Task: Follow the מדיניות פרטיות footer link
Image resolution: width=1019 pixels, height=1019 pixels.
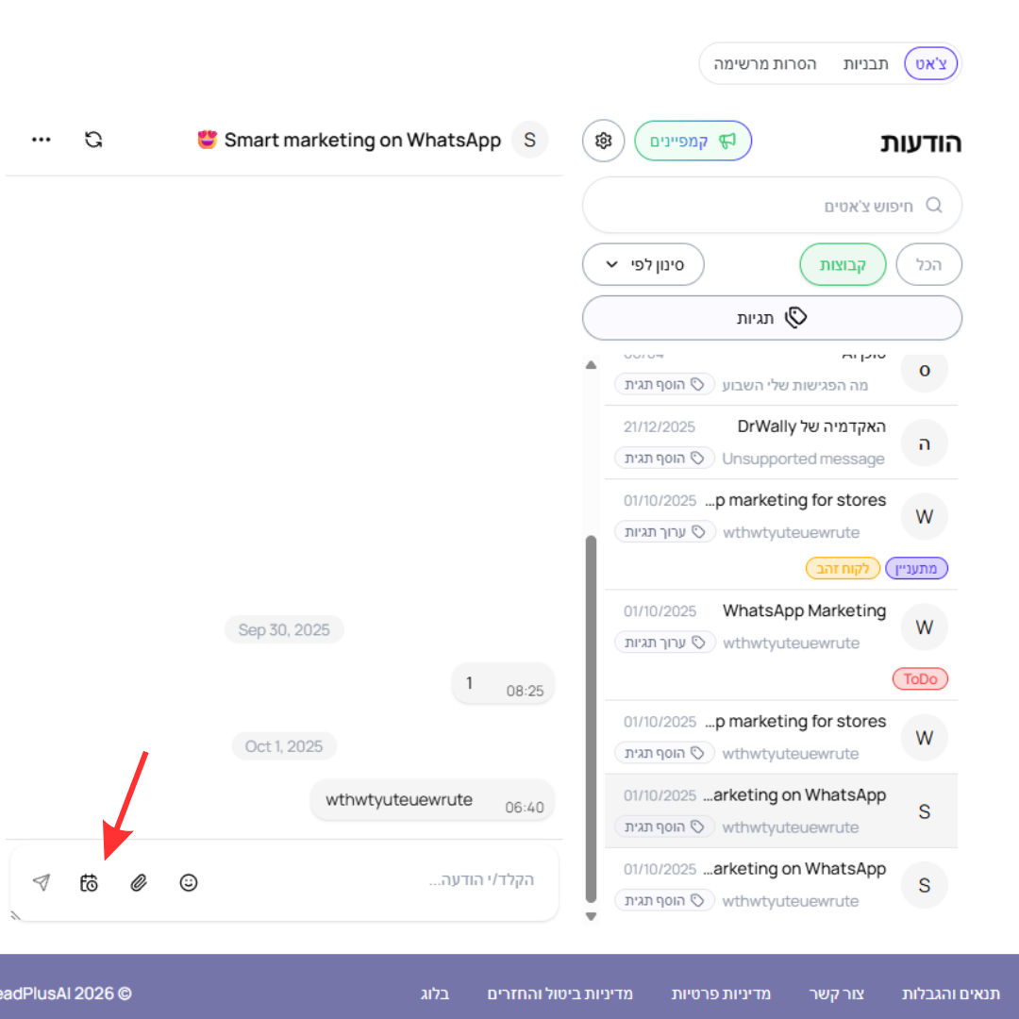Action: (x=721, y=994)
